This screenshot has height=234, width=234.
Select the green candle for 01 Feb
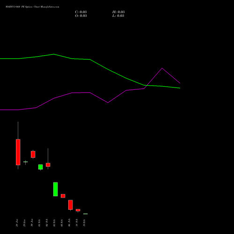[x=41, y=167]
